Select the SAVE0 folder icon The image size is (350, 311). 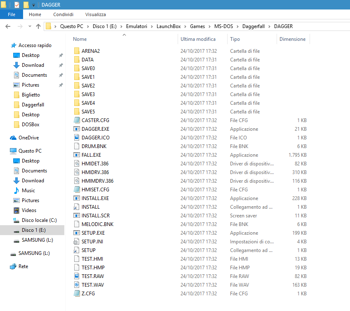click(77, 68)
